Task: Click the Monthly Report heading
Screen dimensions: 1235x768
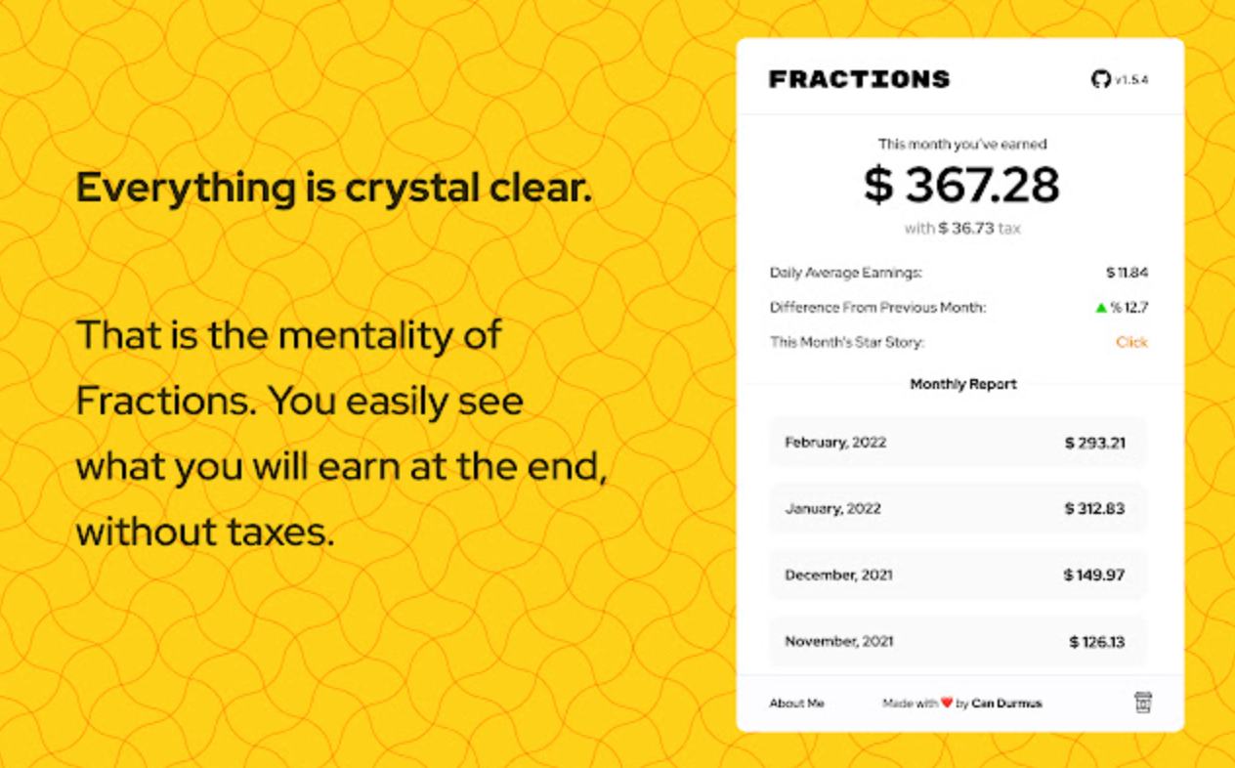Action: point(963,384)
